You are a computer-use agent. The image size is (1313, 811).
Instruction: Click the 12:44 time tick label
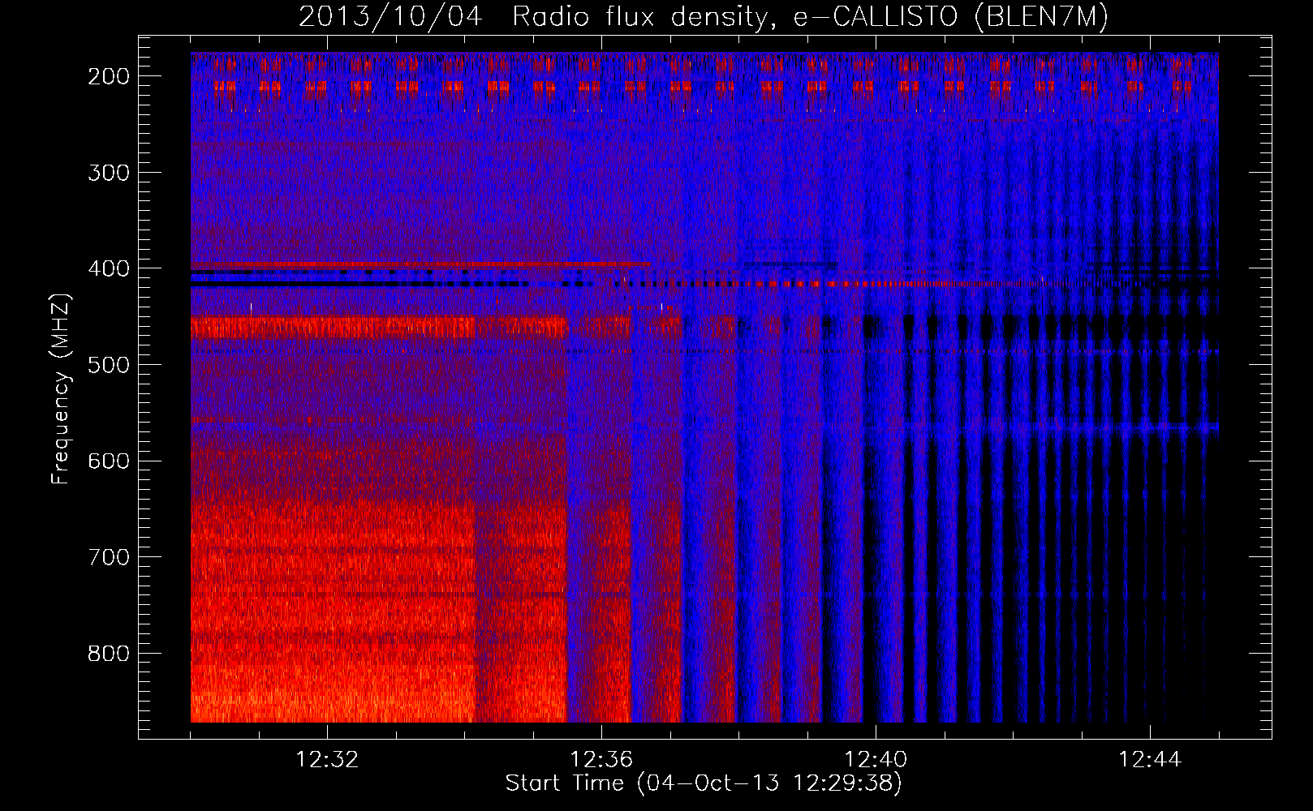point(1150,760)
